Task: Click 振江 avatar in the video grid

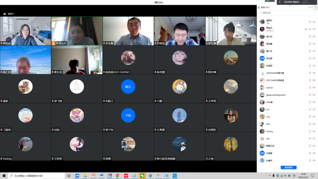Action: click(x=128, y=87)
